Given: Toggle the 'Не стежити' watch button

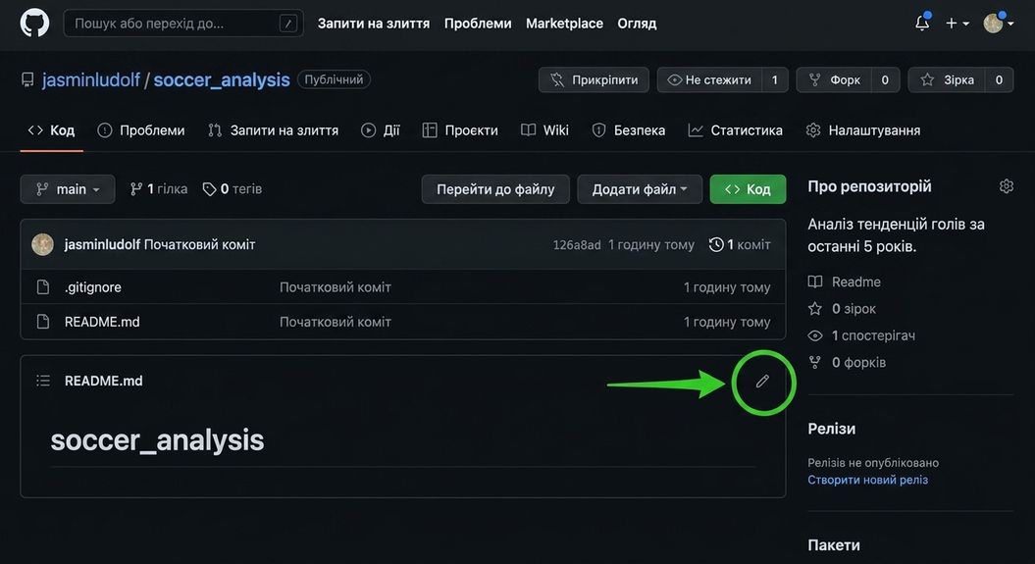Looking at the screenshot, I should click(x=709, y=79).
